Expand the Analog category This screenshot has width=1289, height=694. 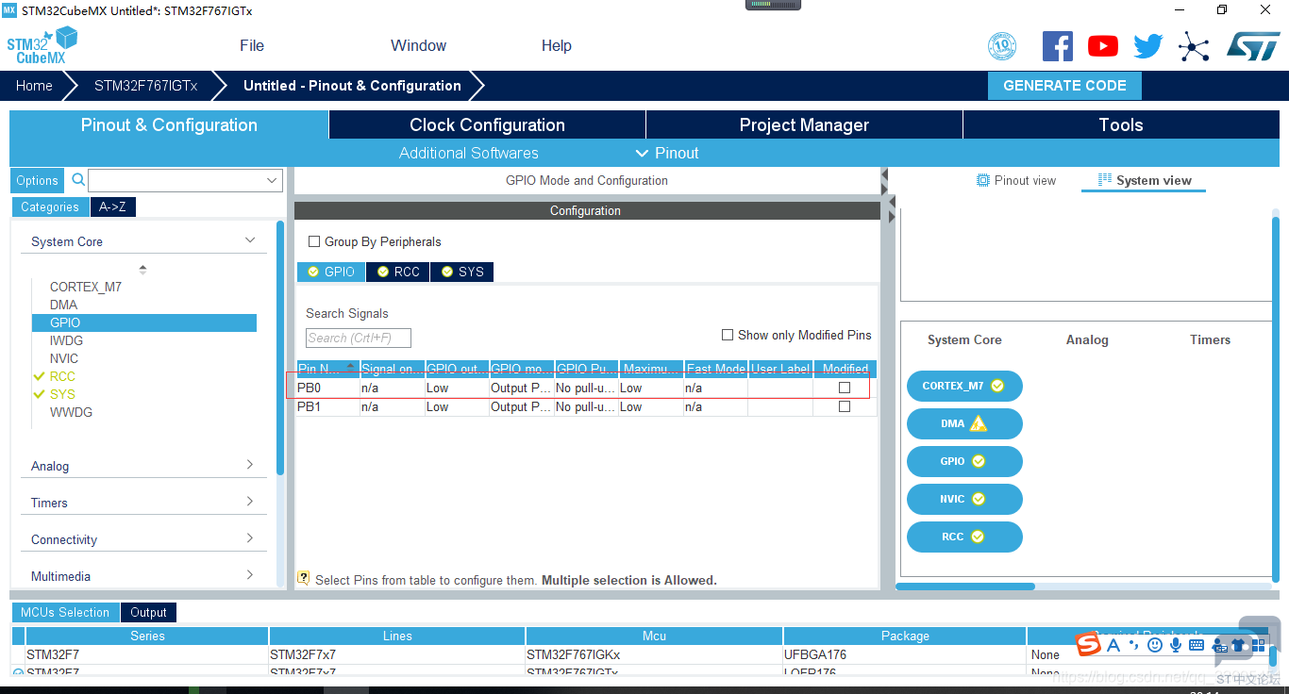point(250,465)
